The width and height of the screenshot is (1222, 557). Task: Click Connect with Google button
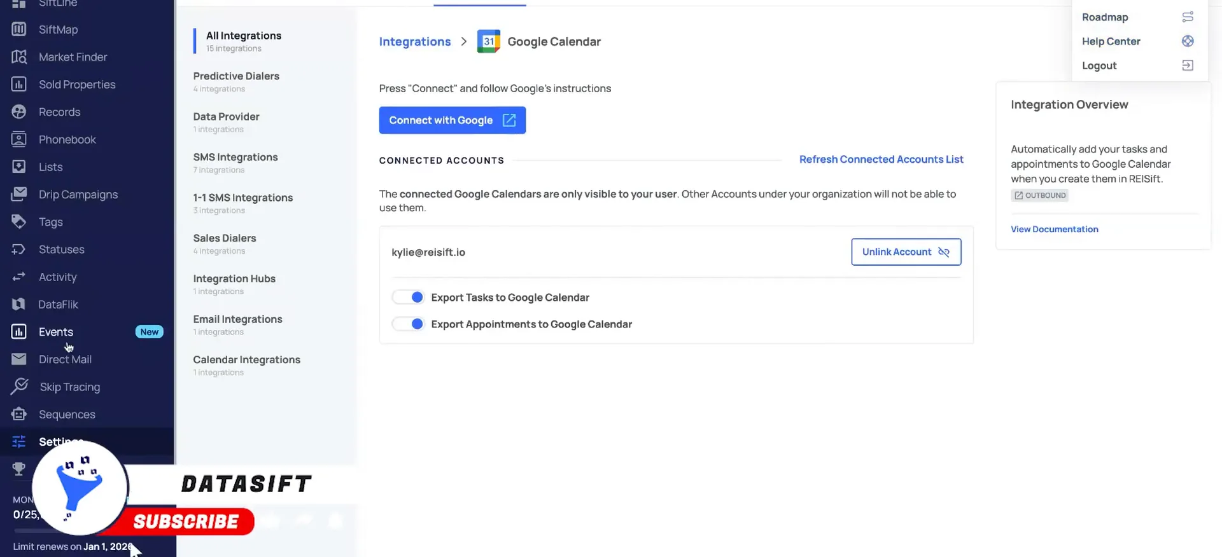(453, 120)
